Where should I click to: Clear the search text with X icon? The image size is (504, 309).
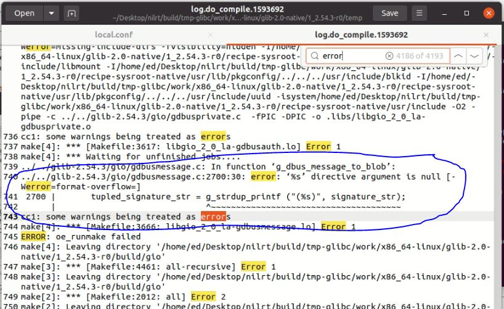[x=389, y=56]
